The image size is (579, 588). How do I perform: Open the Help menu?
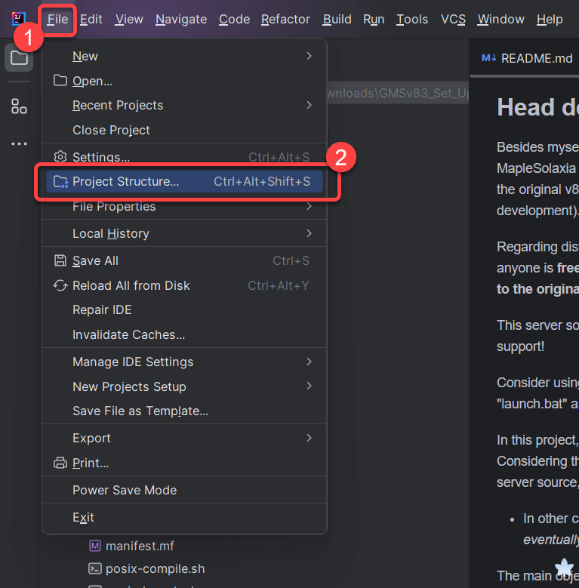click(x=550, y=19)
